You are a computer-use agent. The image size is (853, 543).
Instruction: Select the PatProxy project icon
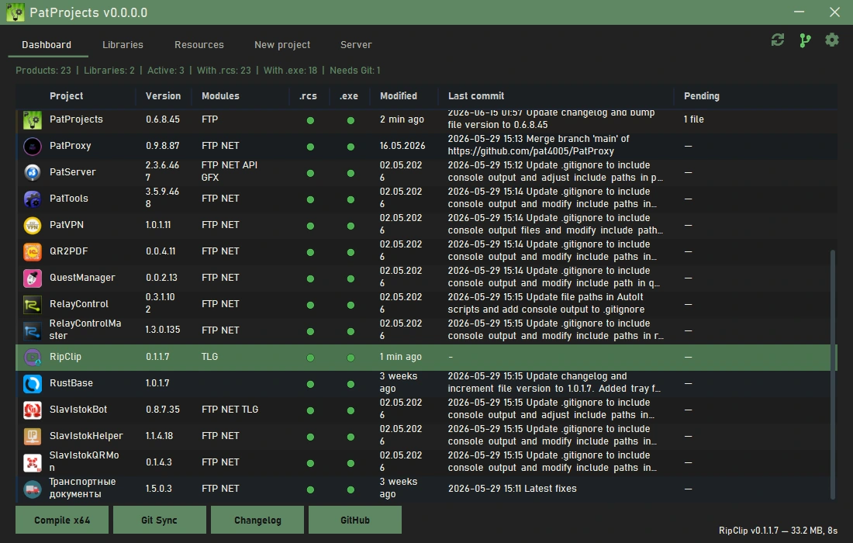[32, 146]
